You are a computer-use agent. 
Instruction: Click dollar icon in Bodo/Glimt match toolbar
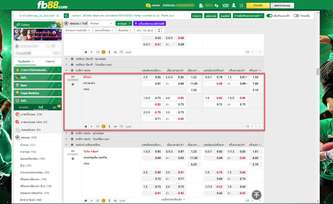point(109,201)
